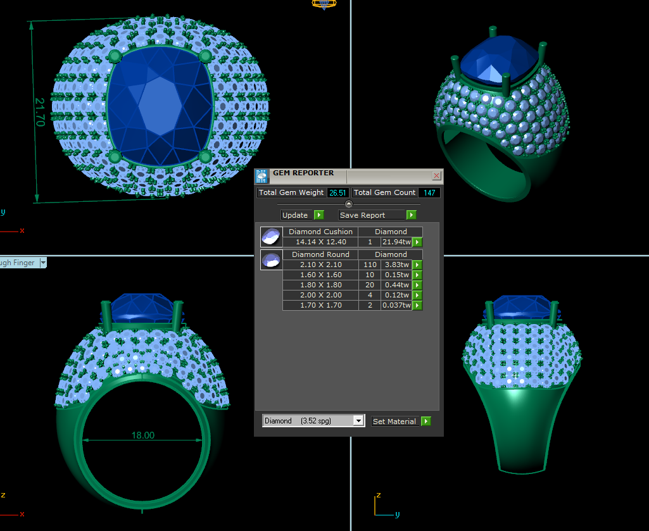649x531 pixels.
Task: Click the Update green arrow button
Action: coord(318,215)
